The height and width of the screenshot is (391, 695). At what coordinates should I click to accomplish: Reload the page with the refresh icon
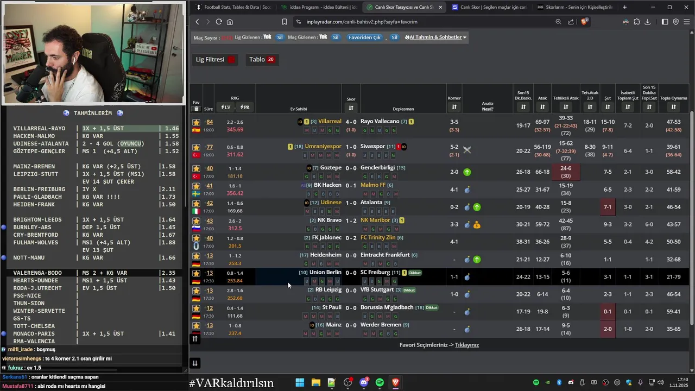click(219, 22)
